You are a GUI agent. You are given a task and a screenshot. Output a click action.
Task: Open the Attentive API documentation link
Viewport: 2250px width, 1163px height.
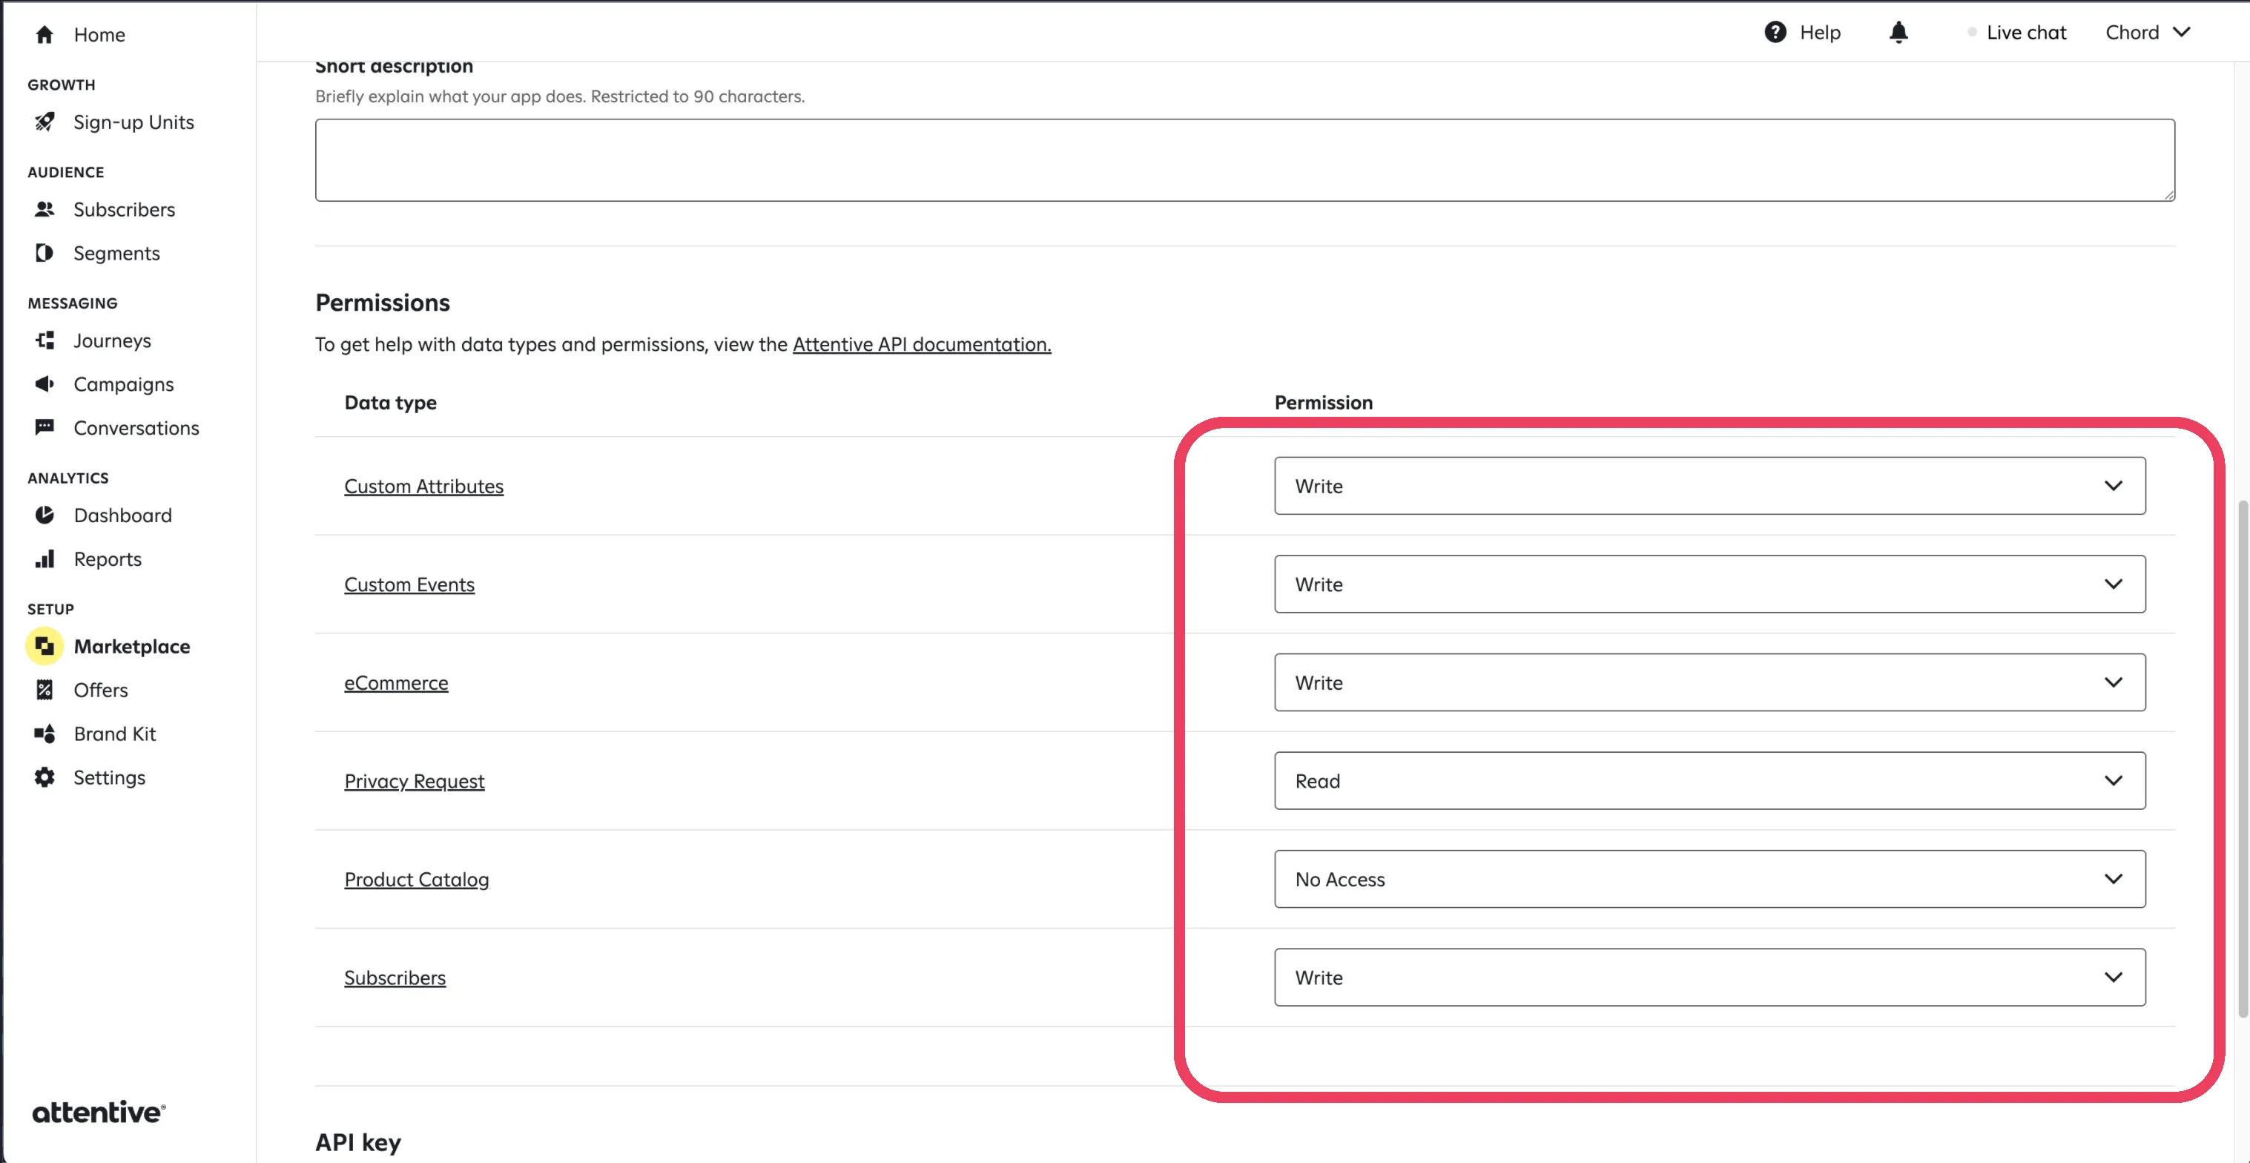coord(922,344)
